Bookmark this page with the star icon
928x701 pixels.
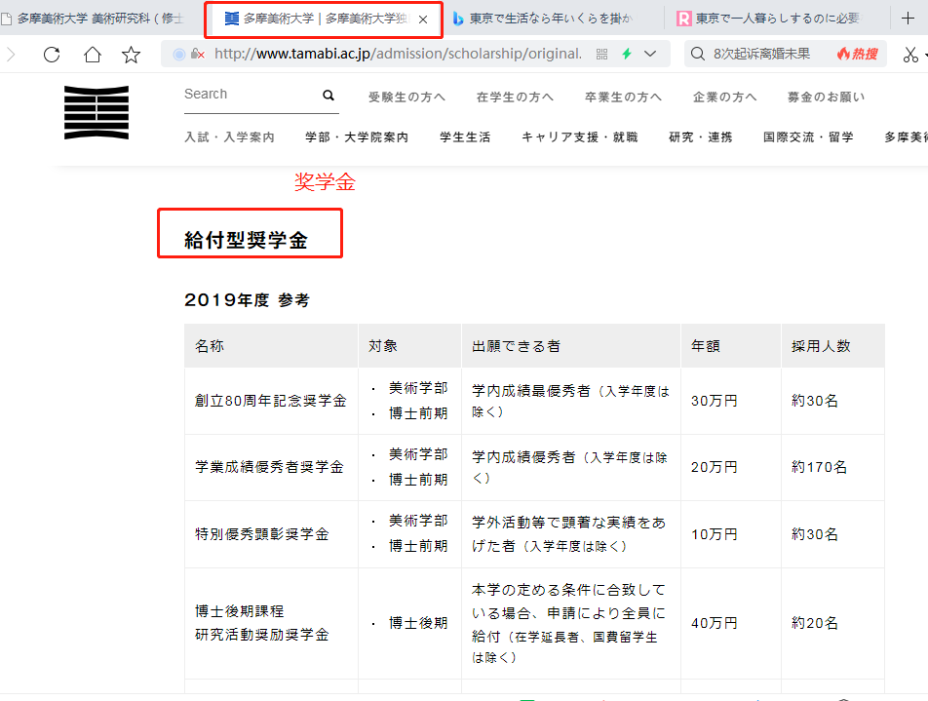tap(131, 55)
